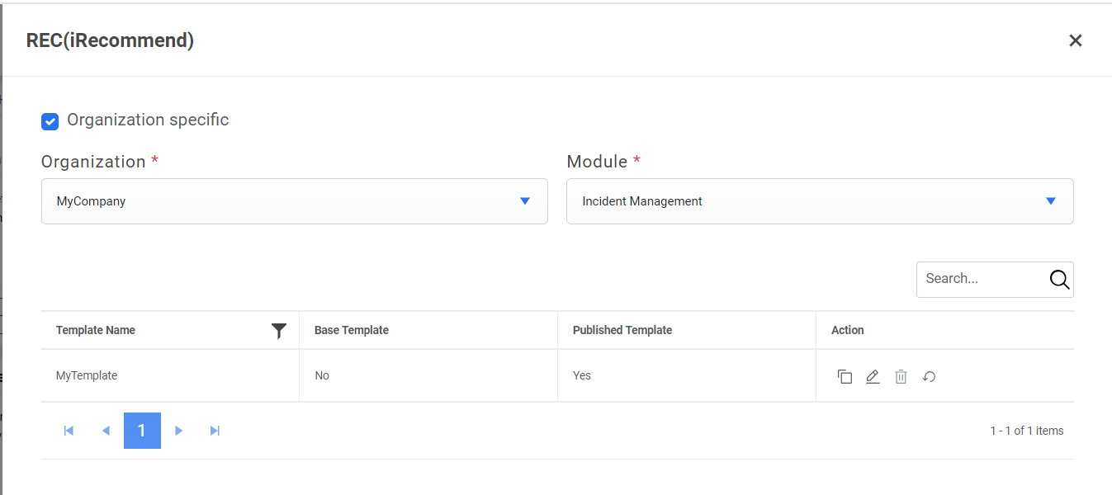
Task: Select page 1 in pagination
Action: [142, 431]
